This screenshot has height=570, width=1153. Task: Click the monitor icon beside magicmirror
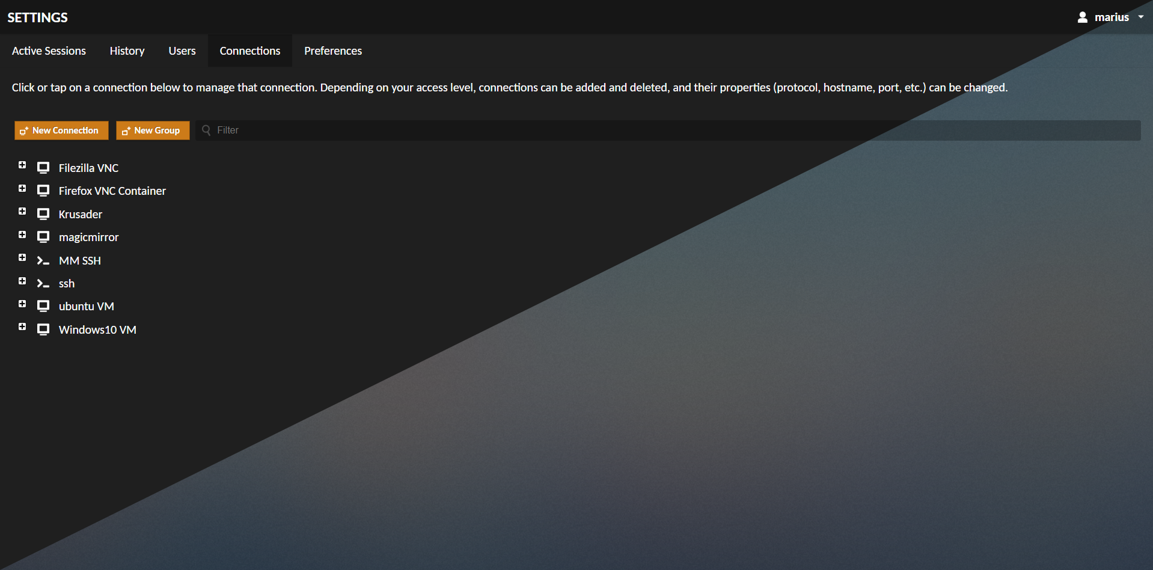(x=43, y=237)
